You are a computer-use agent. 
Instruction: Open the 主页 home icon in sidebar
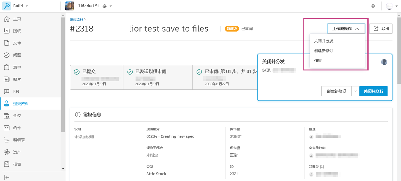(x=7, y=19)
